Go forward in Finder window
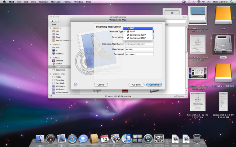Image resolution: width=236 pixels, height=147 pixels. coord(56,21)
